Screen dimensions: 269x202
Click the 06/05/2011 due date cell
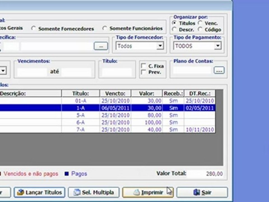(x=115, y=108)
